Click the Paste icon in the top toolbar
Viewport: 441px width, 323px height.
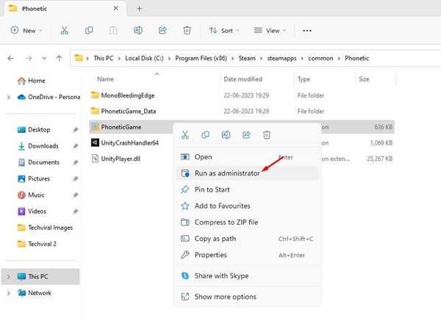click(x=113, y=30)
